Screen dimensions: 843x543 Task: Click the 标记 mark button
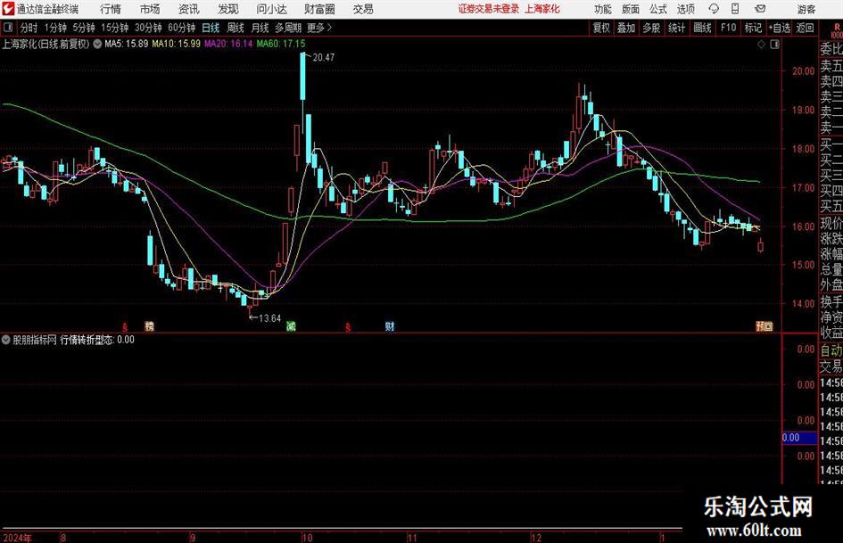[x=753, y=28]
